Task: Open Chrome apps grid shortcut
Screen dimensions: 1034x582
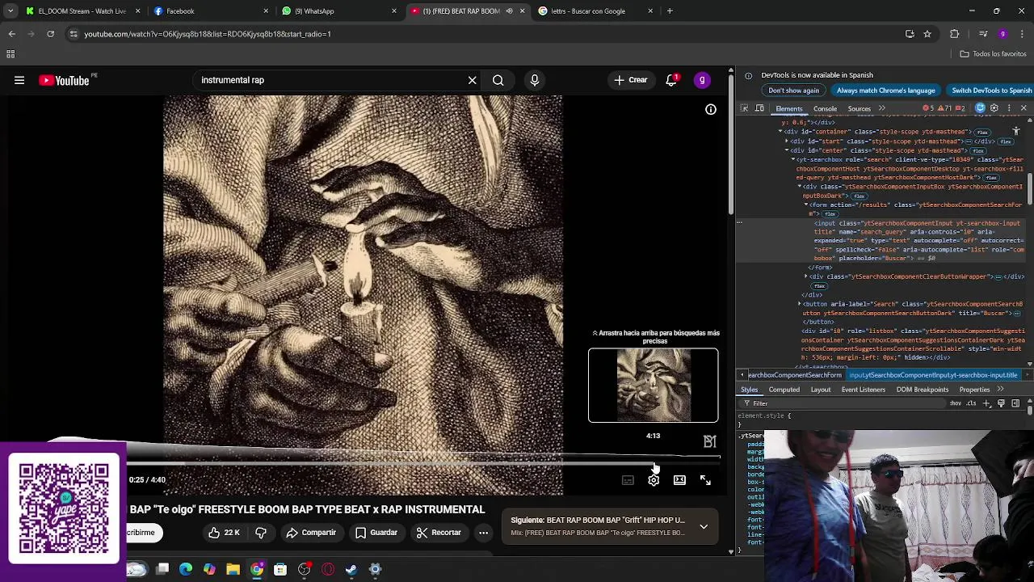Action: tap(11, 54)
